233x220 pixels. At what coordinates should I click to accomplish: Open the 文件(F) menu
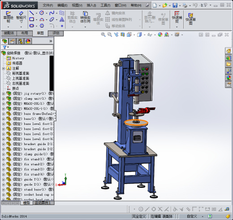click(x=48, y=5)
